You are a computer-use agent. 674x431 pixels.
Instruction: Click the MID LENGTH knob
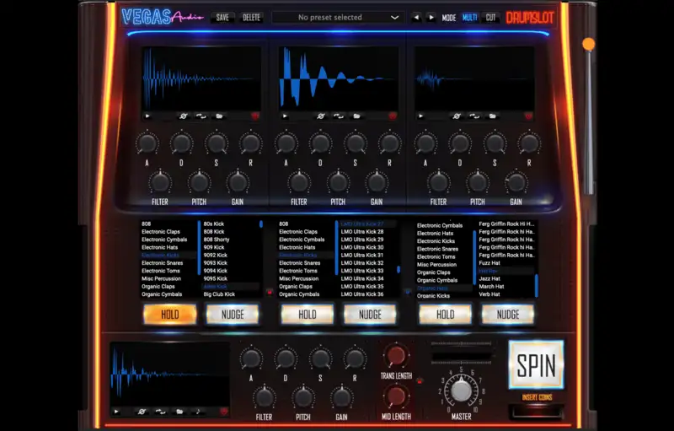coord(396,396)
